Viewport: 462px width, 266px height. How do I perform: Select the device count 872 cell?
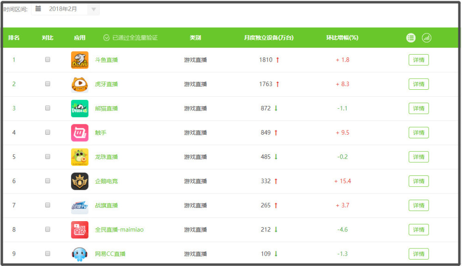[266, 108]
